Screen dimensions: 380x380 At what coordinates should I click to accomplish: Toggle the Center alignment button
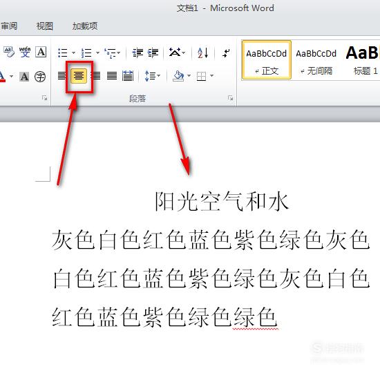pyautogui.click(x=79, y=76)
